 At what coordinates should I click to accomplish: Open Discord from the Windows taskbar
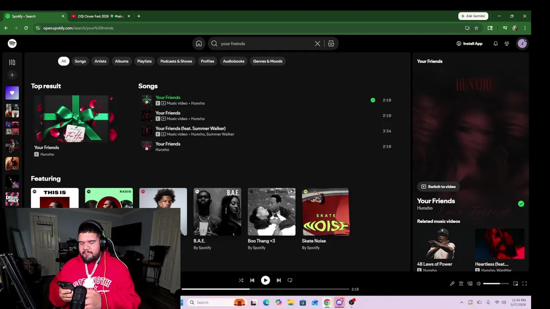(339, 303)
